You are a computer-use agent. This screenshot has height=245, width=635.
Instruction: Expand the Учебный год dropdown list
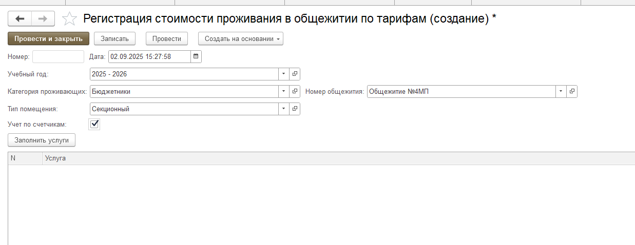pyautogui.click(x=284, y=74)
